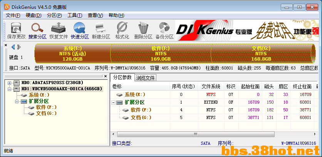Expand the HD0 ADATASP920SS tree node

9,83
